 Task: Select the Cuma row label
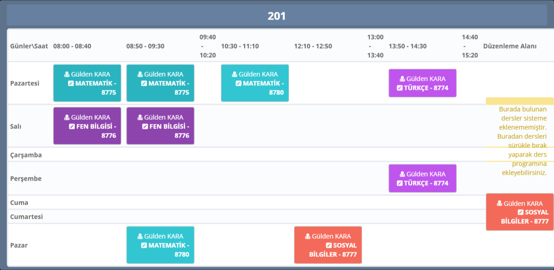pos(19,202)
